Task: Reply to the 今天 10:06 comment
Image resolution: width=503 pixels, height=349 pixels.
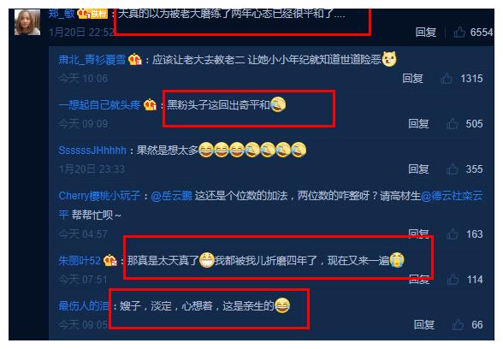Action: pos(412,79)
